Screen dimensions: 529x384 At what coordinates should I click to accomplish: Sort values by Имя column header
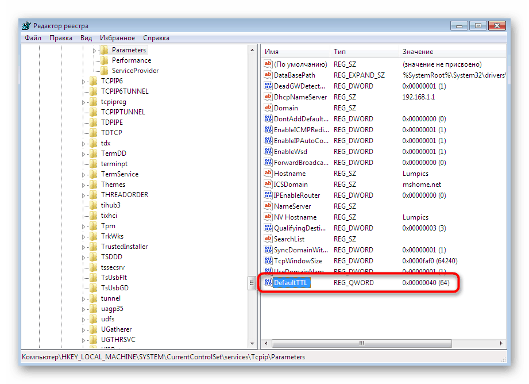pyautogui.click(x=296, y=52)
